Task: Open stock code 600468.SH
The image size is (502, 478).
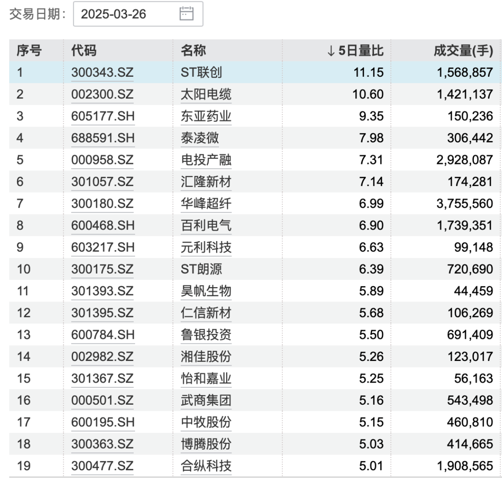Action: pos(103,226)
